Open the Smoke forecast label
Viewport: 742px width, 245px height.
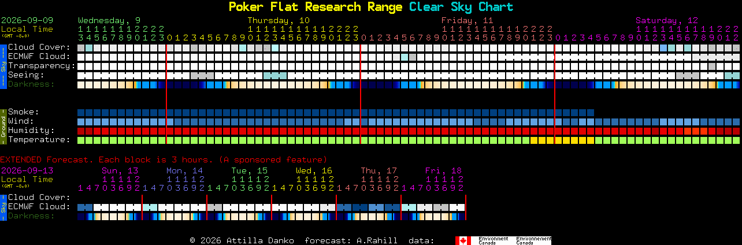24,112
